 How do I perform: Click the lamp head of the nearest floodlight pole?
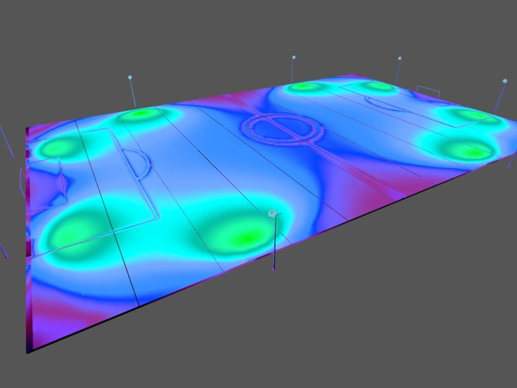click(273, 213)
